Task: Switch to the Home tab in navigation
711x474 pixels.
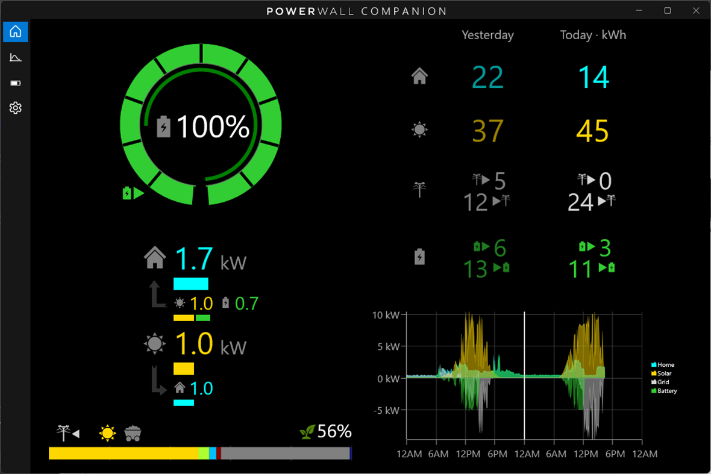Action: tap(15, 32)
